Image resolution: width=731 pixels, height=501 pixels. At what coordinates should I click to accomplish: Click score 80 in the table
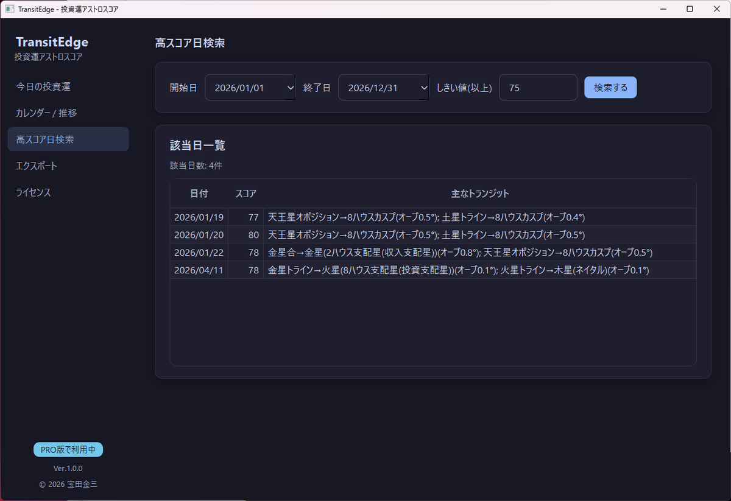point(246,235)
